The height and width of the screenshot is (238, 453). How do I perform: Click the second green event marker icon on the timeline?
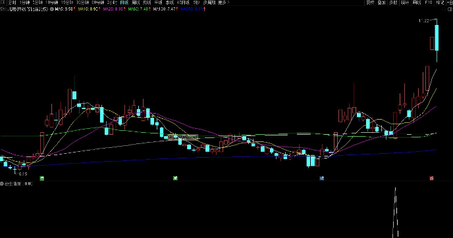[x=175, y=178]
